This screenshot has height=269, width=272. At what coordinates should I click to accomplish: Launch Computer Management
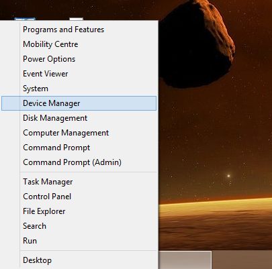[x=79, y=133]
